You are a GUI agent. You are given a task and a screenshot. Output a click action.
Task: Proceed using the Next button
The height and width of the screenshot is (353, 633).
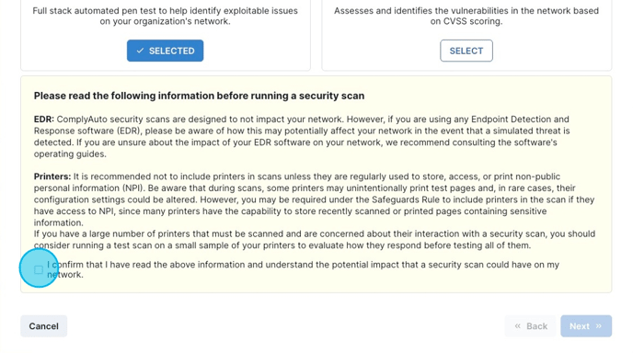coord(586,326)
